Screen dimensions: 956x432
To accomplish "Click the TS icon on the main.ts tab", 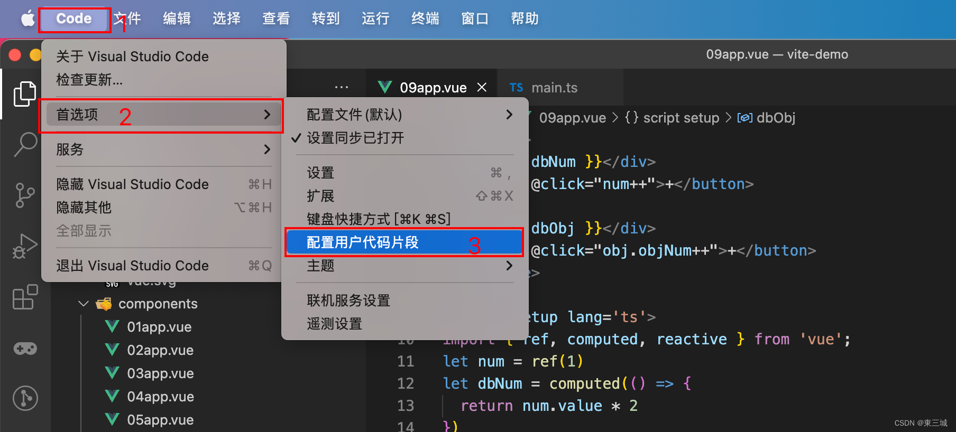I will 516,88.
